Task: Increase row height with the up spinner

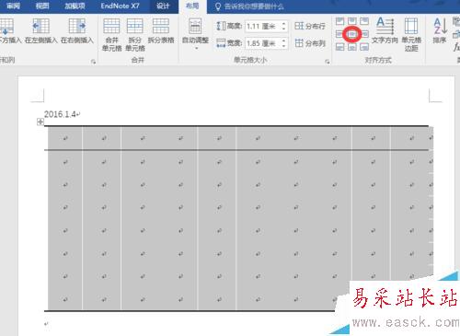Action: click(x=284, y=23)
